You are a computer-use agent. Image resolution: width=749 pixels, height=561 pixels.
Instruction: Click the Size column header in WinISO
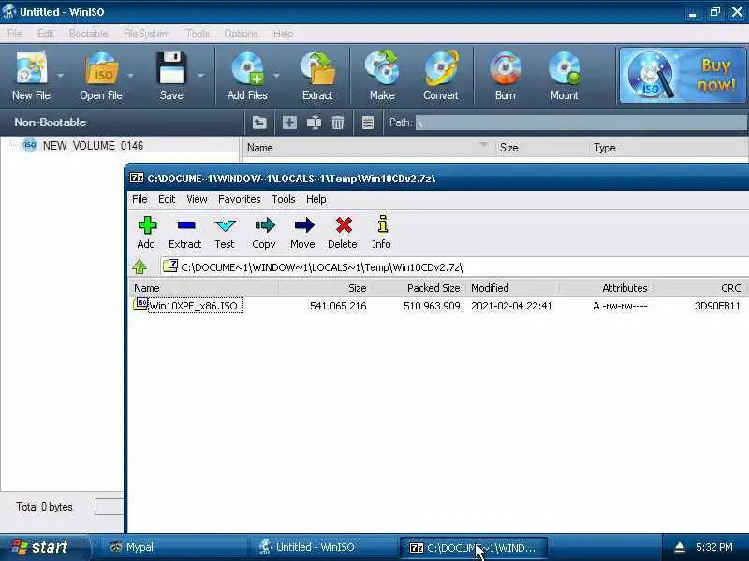[x=541, y=148]
